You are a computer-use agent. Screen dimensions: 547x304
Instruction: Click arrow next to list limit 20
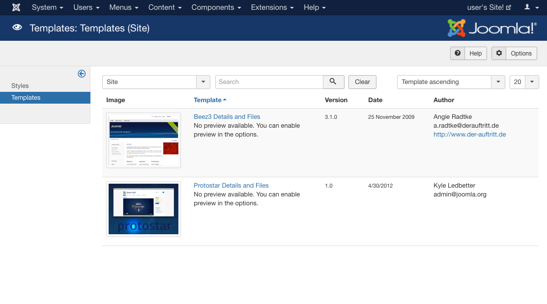(532, 82)
